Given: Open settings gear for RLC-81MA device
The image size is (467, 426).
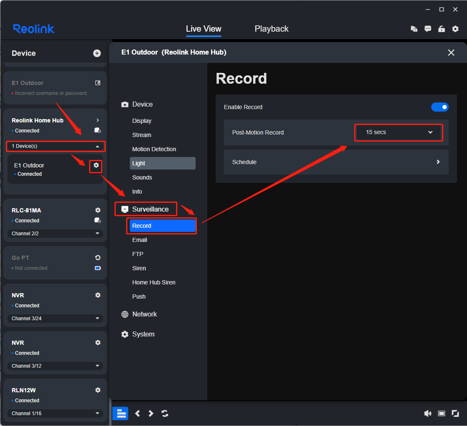Looking at the screenshot, I should point(98,210).
